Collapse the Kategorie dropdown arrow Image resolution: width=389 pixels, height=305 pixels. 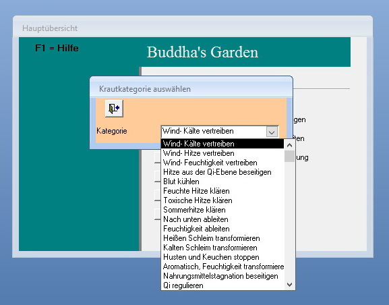click(x=272, y=132)
